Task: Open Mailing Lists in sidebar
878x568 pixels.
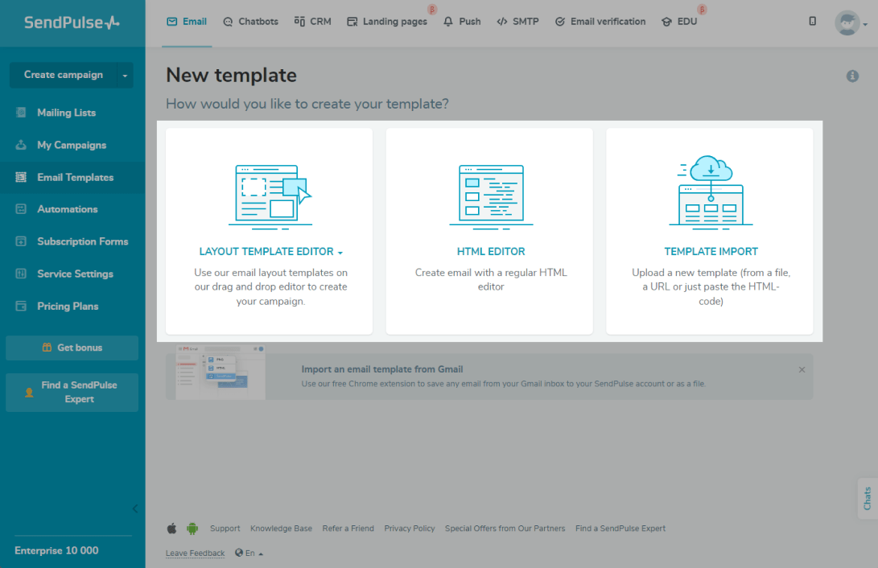Action: (x=67, y=113)
